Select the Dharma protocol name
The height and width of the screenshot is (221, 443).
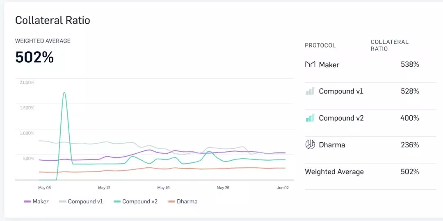tap(332, 145)
